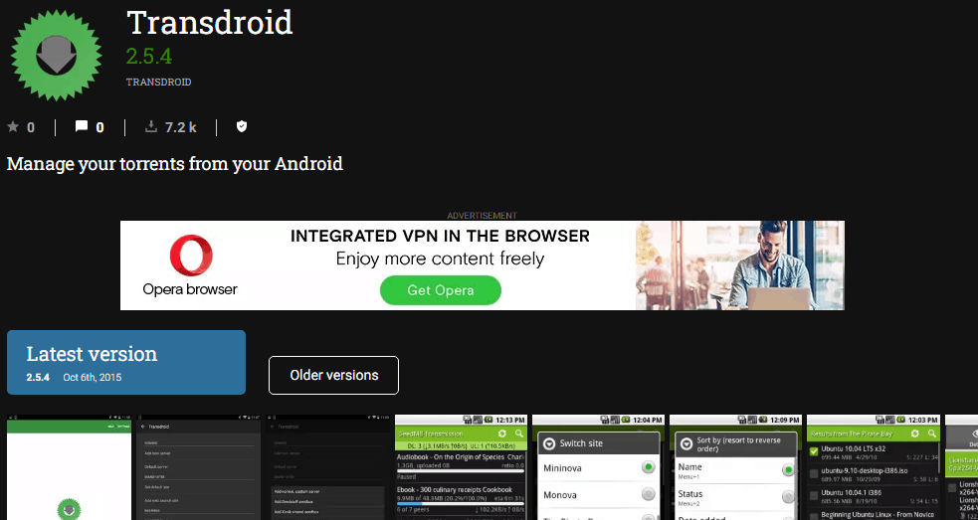Click 'Manage your torrents from your Android' text
Screen dimensions: 978x520
tap(175, 164)
